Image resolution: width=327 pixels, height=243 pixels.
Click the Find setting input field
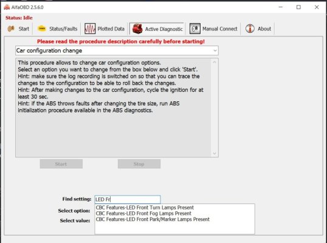(128, 199)
